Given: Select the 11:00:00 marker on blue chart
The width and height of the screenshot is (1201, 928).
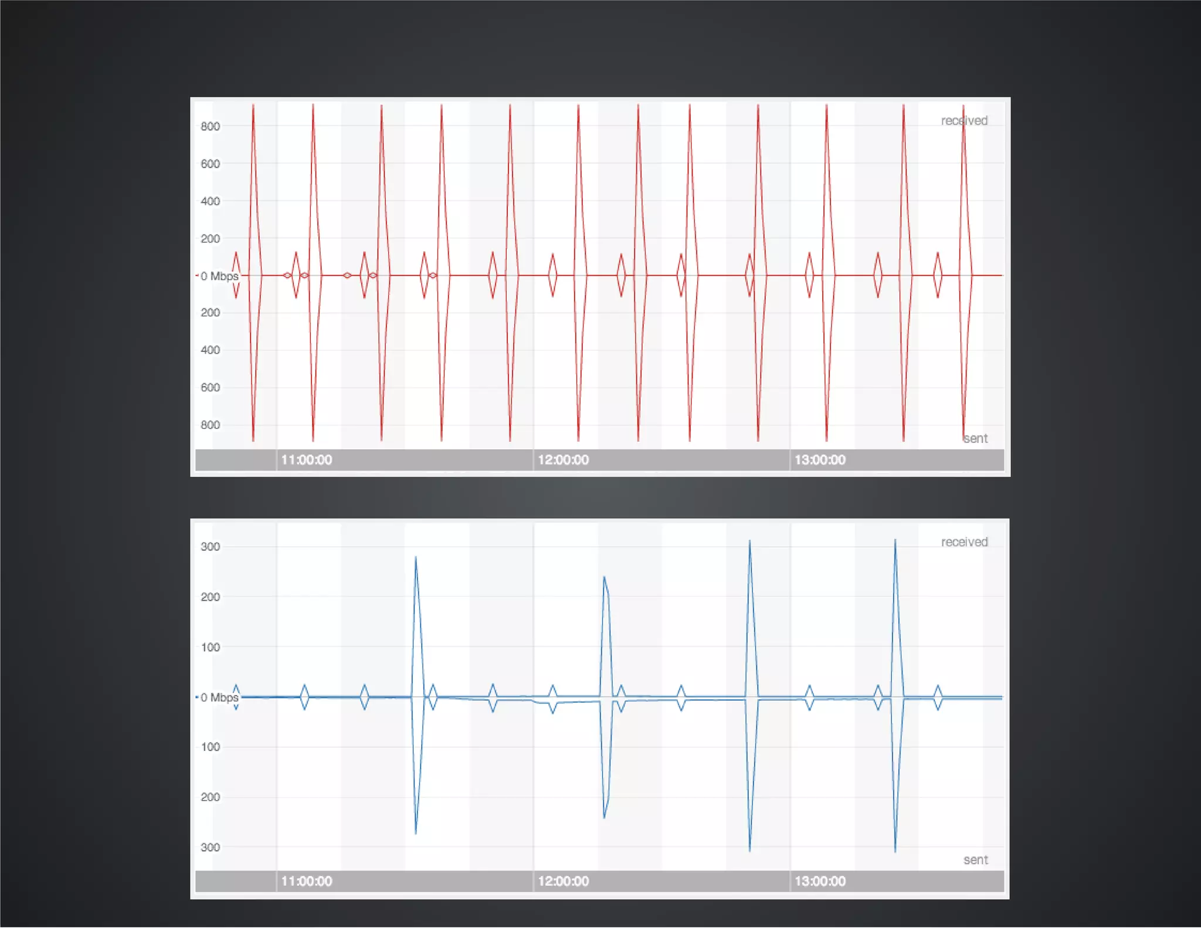Looking at the screenshot, I should pyautogui.click(x=306, y=881).
